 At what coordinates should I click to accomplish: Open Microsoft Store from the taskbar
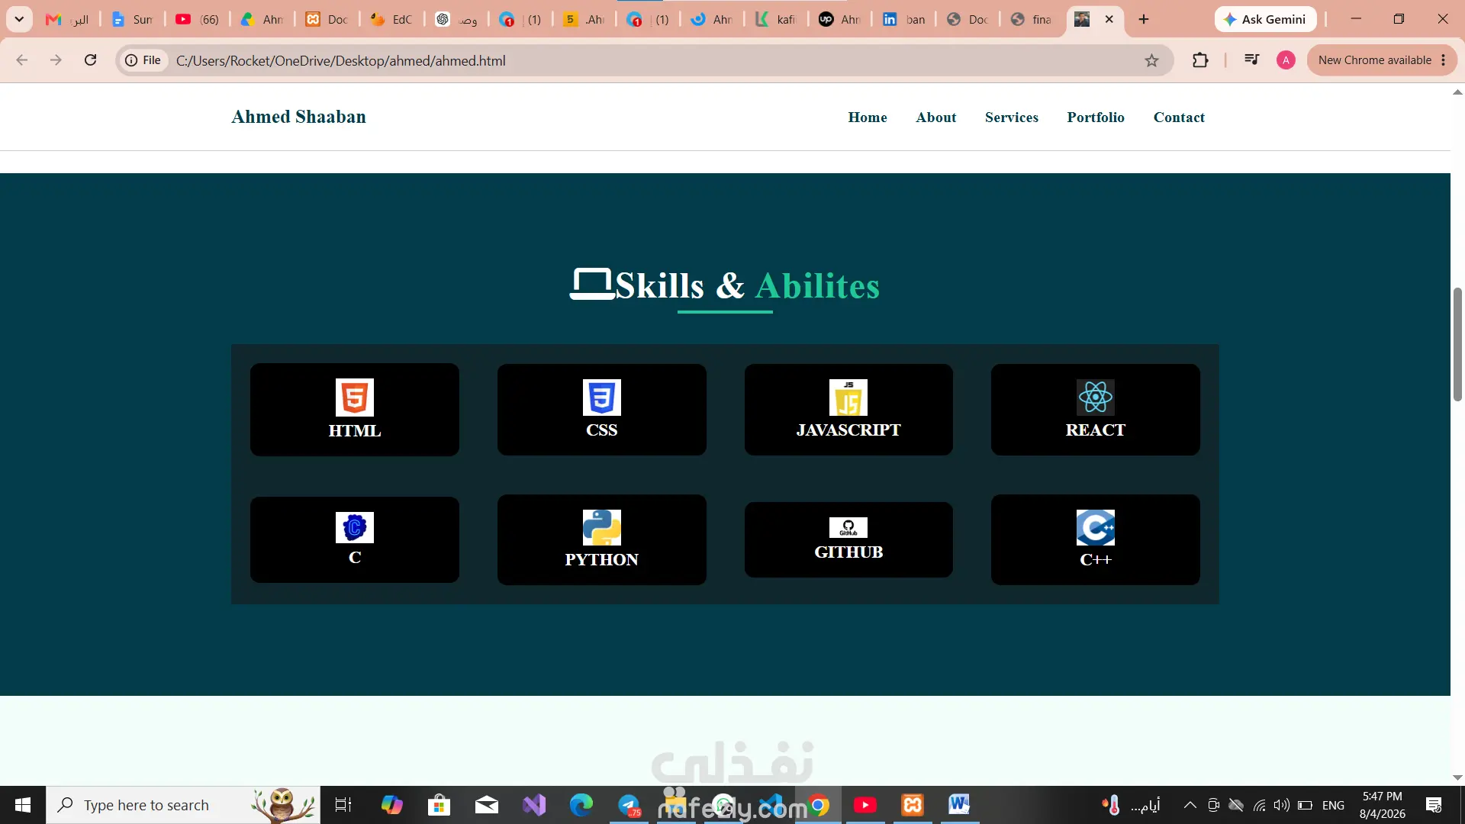pyautogui.click(x=439, y=805)
